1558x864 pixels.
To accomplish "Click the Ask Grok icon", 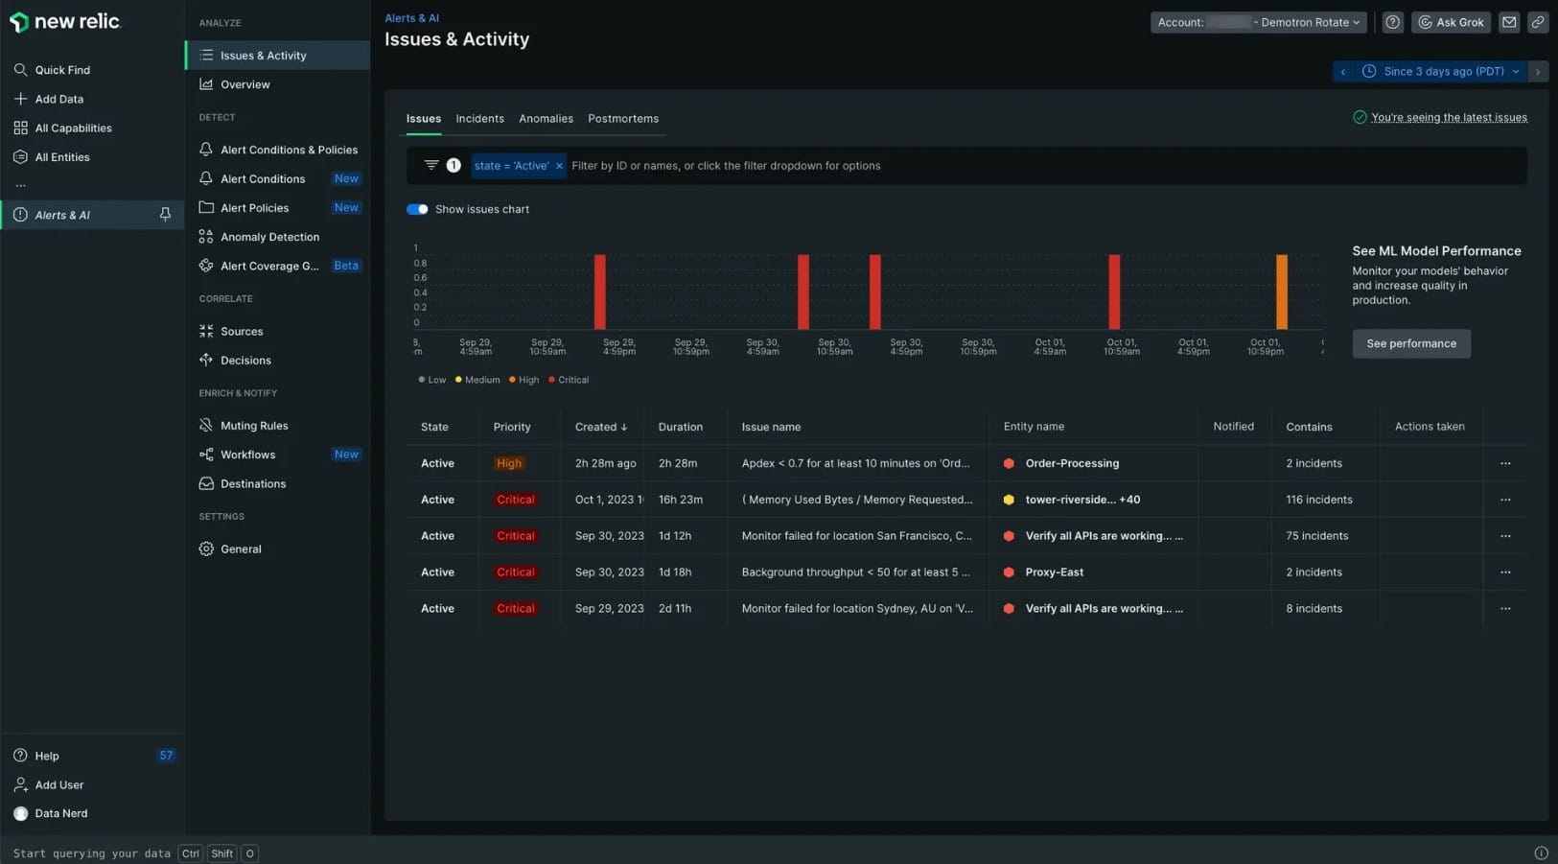I will tap(1451, 21).
